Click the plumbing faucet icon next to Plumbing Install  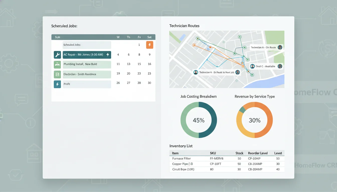click(x=57, y=64)
